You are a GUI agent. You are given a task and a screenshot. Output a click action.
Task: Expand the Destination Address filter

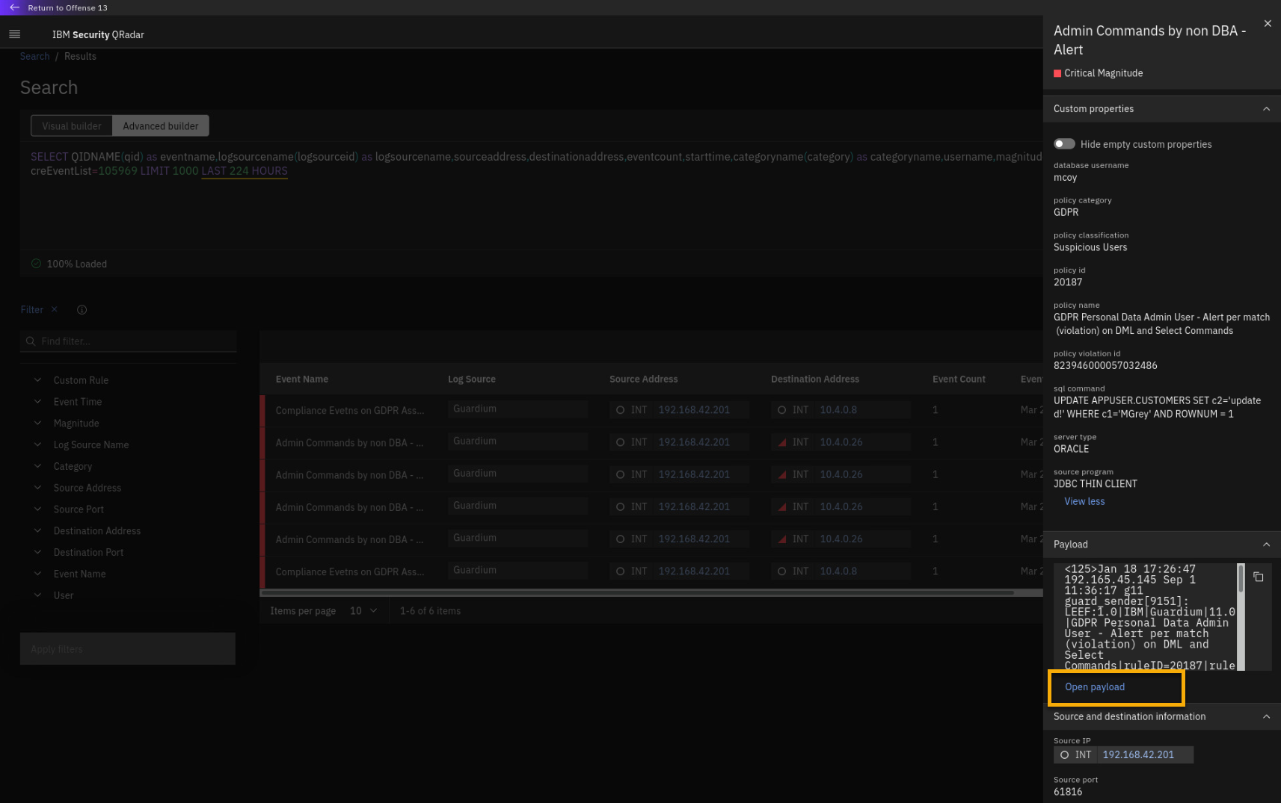click(x=37, y=531)
